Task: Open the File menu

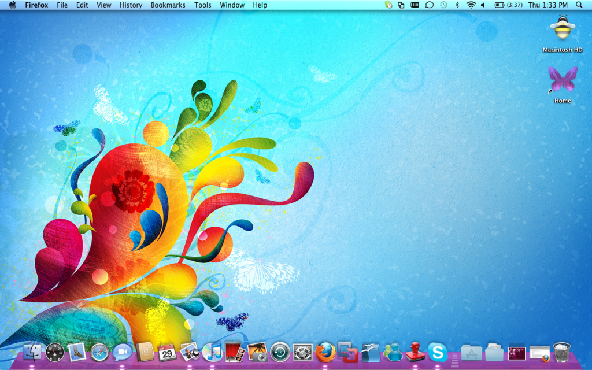Action: coord(62,5)
